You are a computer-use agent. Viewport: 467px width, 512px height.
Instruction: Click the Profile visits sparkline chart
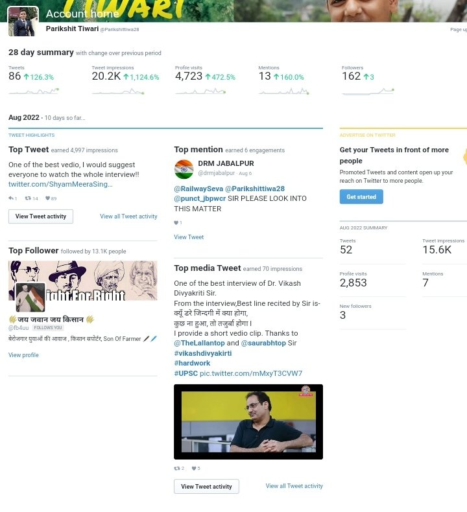point(200,91)
